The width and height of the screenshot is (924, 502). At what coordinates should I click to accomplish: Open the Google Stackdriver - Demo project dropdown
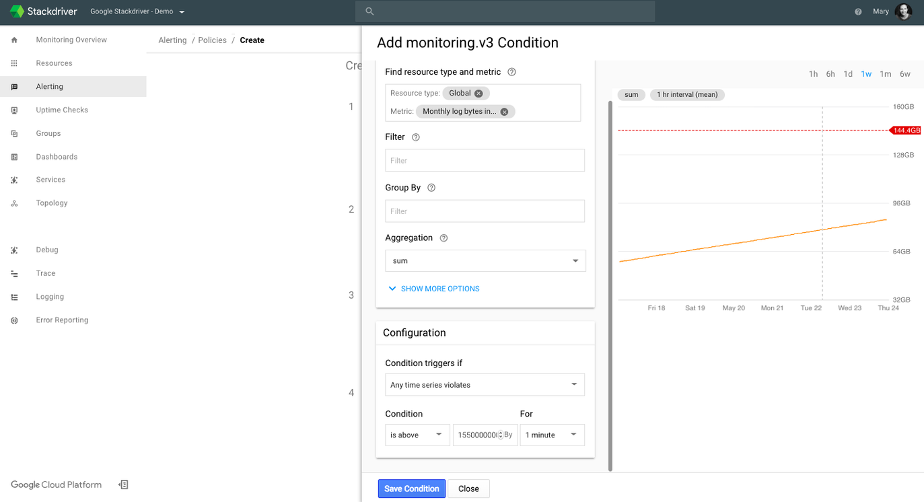click(137, 11)
